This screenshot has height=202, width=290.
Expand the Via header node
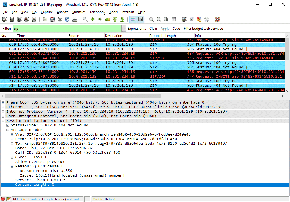12,134
